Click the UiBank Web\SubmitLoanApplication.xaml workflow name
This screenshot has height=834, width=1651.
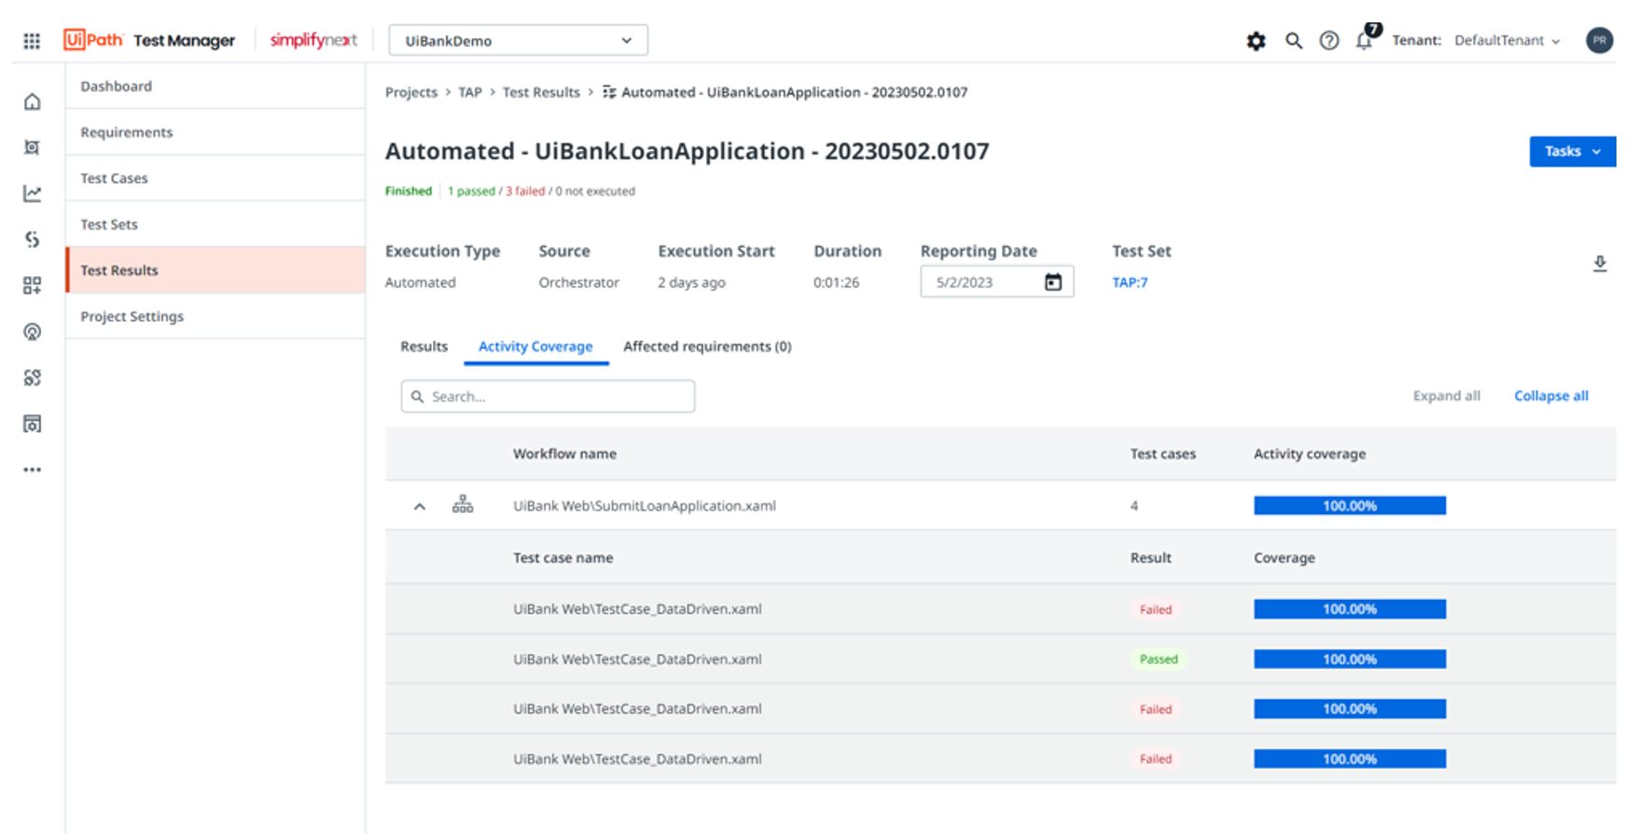(644, 506)
